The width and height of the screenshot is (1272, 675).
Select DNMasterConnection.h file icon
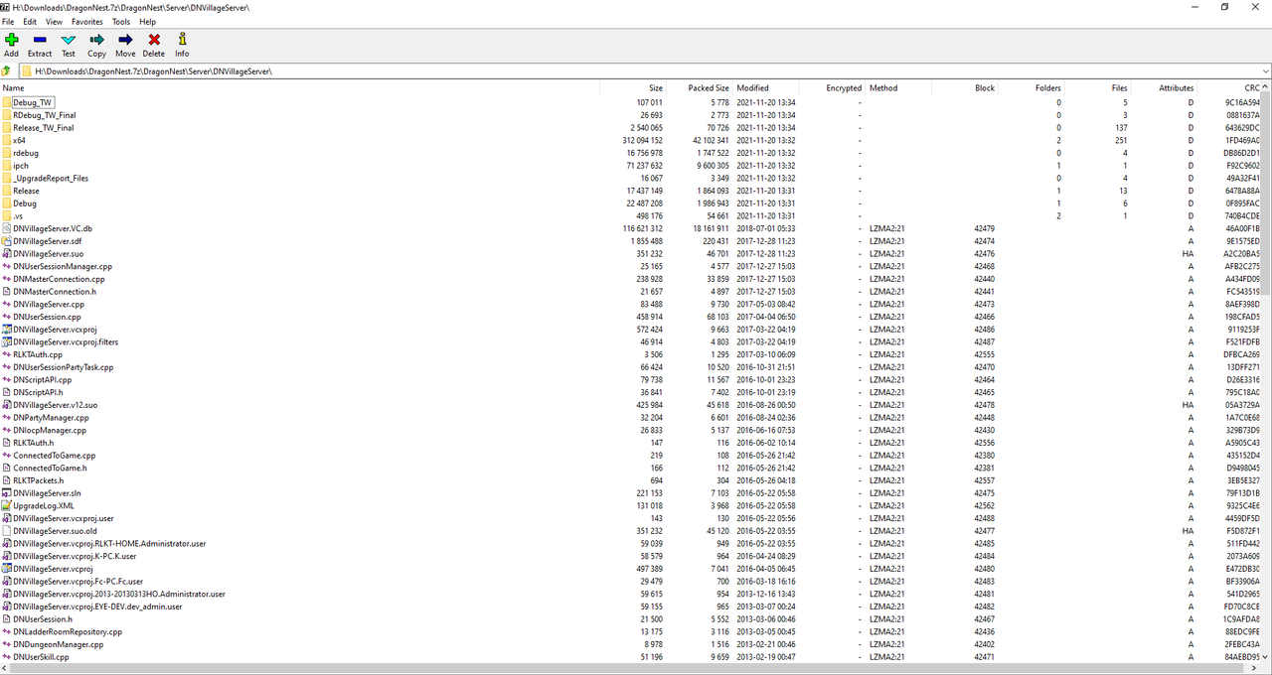coord(7,292)
